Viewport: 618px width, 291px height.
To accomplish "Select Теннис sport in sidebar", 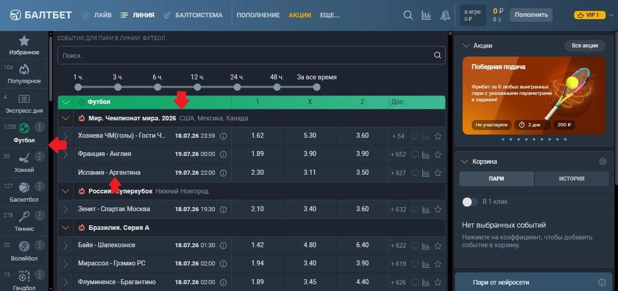I will 24,222.
